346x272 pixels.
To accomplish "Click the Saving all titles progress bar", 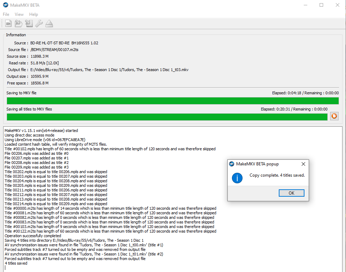I will [x=167, y=117].
